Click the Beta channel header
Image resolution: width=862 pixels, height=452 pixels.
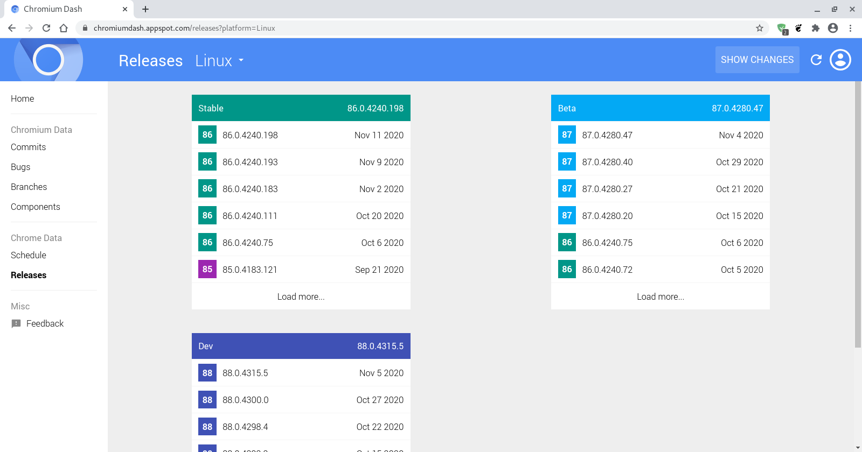tap(661, 108)
